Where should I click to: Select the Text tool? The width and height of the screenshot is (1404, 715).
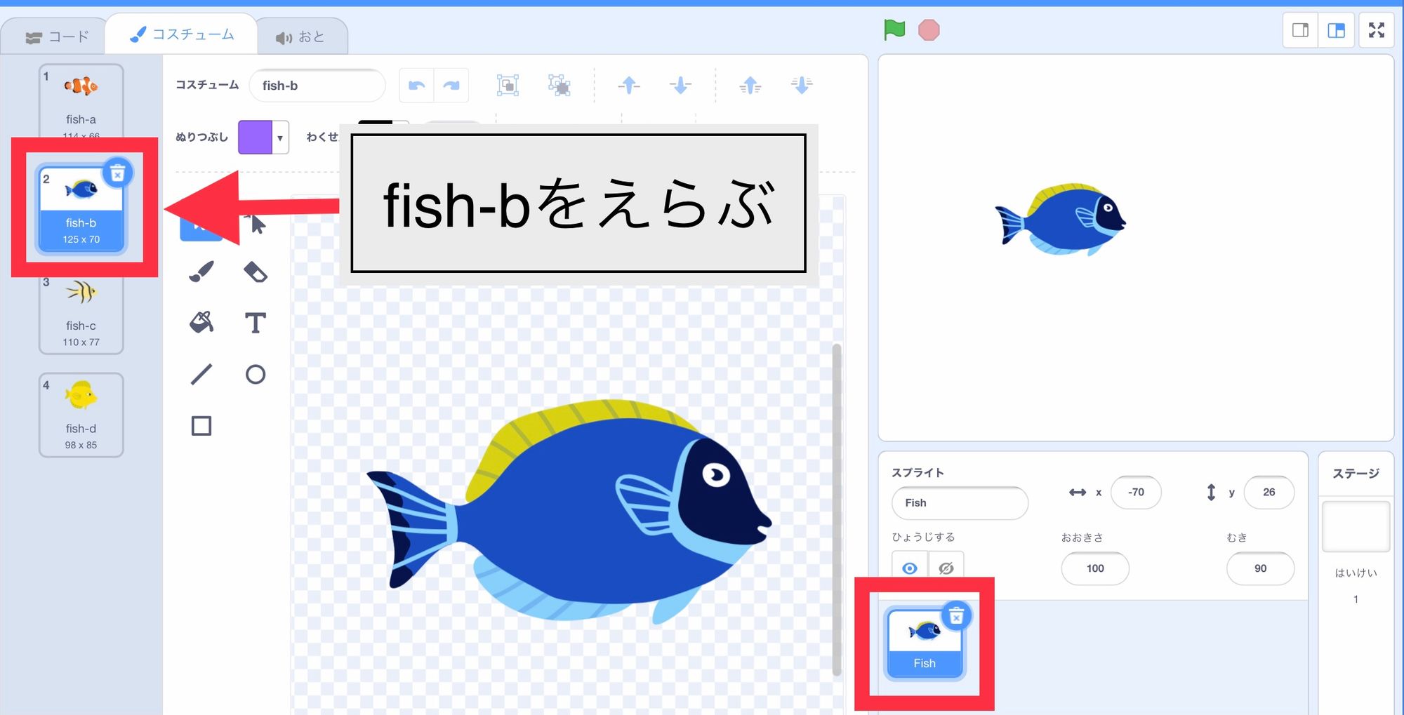[x=256, y=323]
